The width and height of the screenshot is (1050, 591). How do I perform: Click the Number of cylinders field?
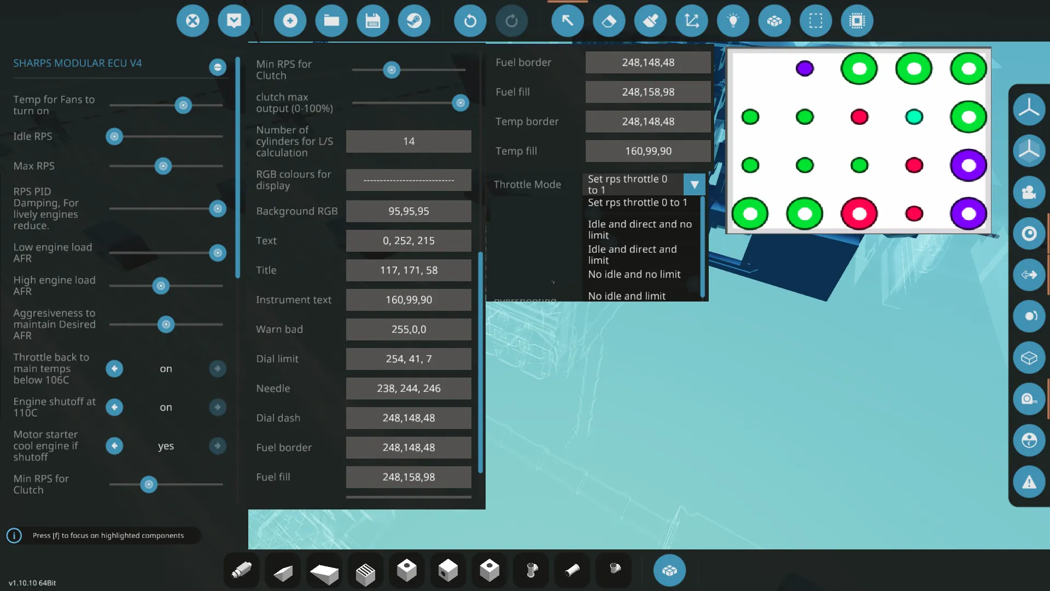[409, 141]
